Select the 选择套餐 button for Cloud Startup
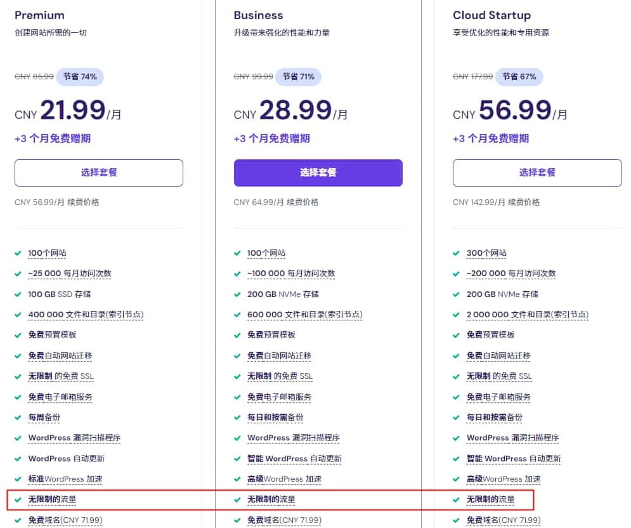The height and width of the screenshot is (528, 631). pyautogui.click(x=537, y=173)
